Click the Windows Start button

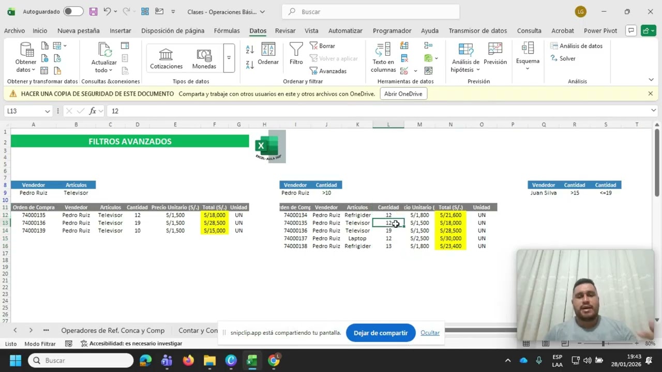[15, 360]
